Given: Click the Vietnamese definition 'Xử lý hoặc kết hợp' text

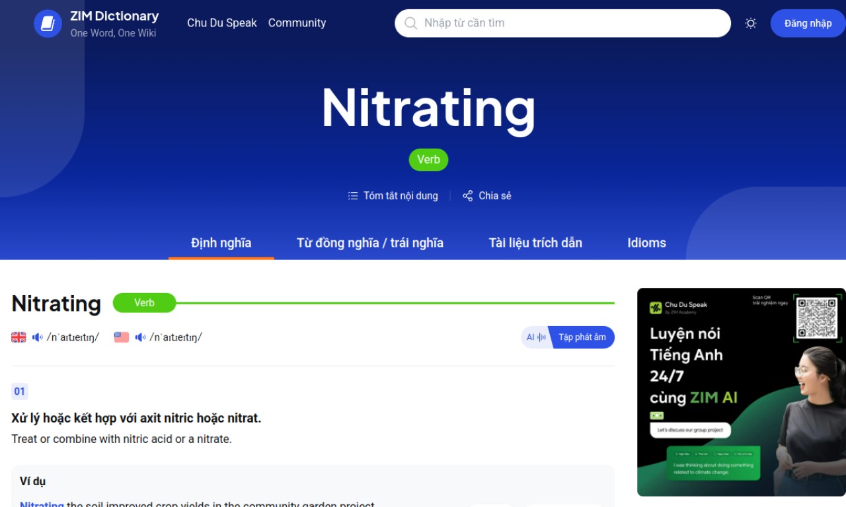Looking at the screenshot, I should click(x=136, y=419).
